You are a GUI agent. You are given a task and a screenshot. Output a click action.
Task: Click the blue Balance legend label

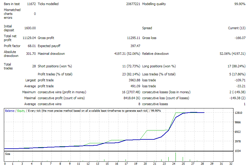click(10, 111)
